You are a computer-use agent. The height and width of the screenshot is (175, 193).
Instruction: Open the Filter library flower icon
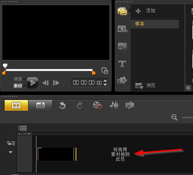click(x=122, y=80)
